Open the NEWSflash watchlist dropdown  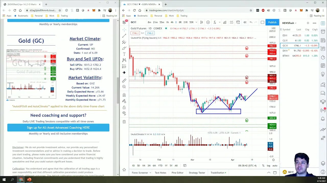coord(289,23)
